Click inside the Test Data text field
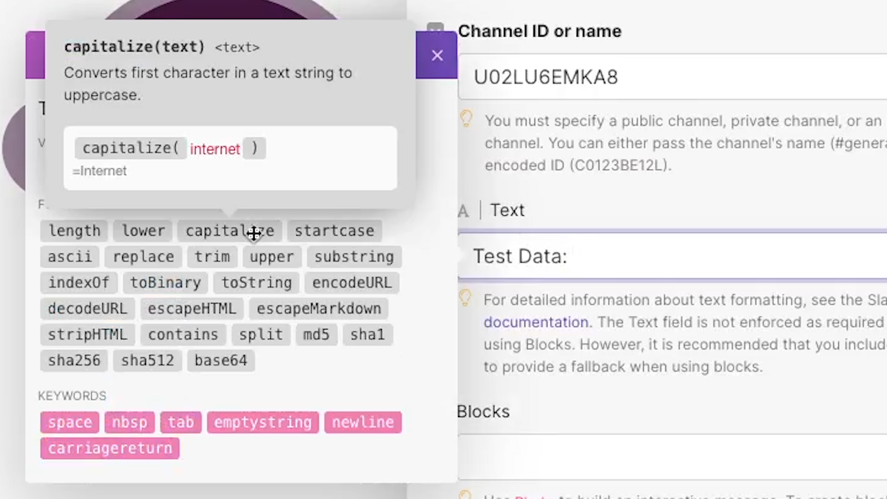The image size is (887, 499). coord(635,256)
